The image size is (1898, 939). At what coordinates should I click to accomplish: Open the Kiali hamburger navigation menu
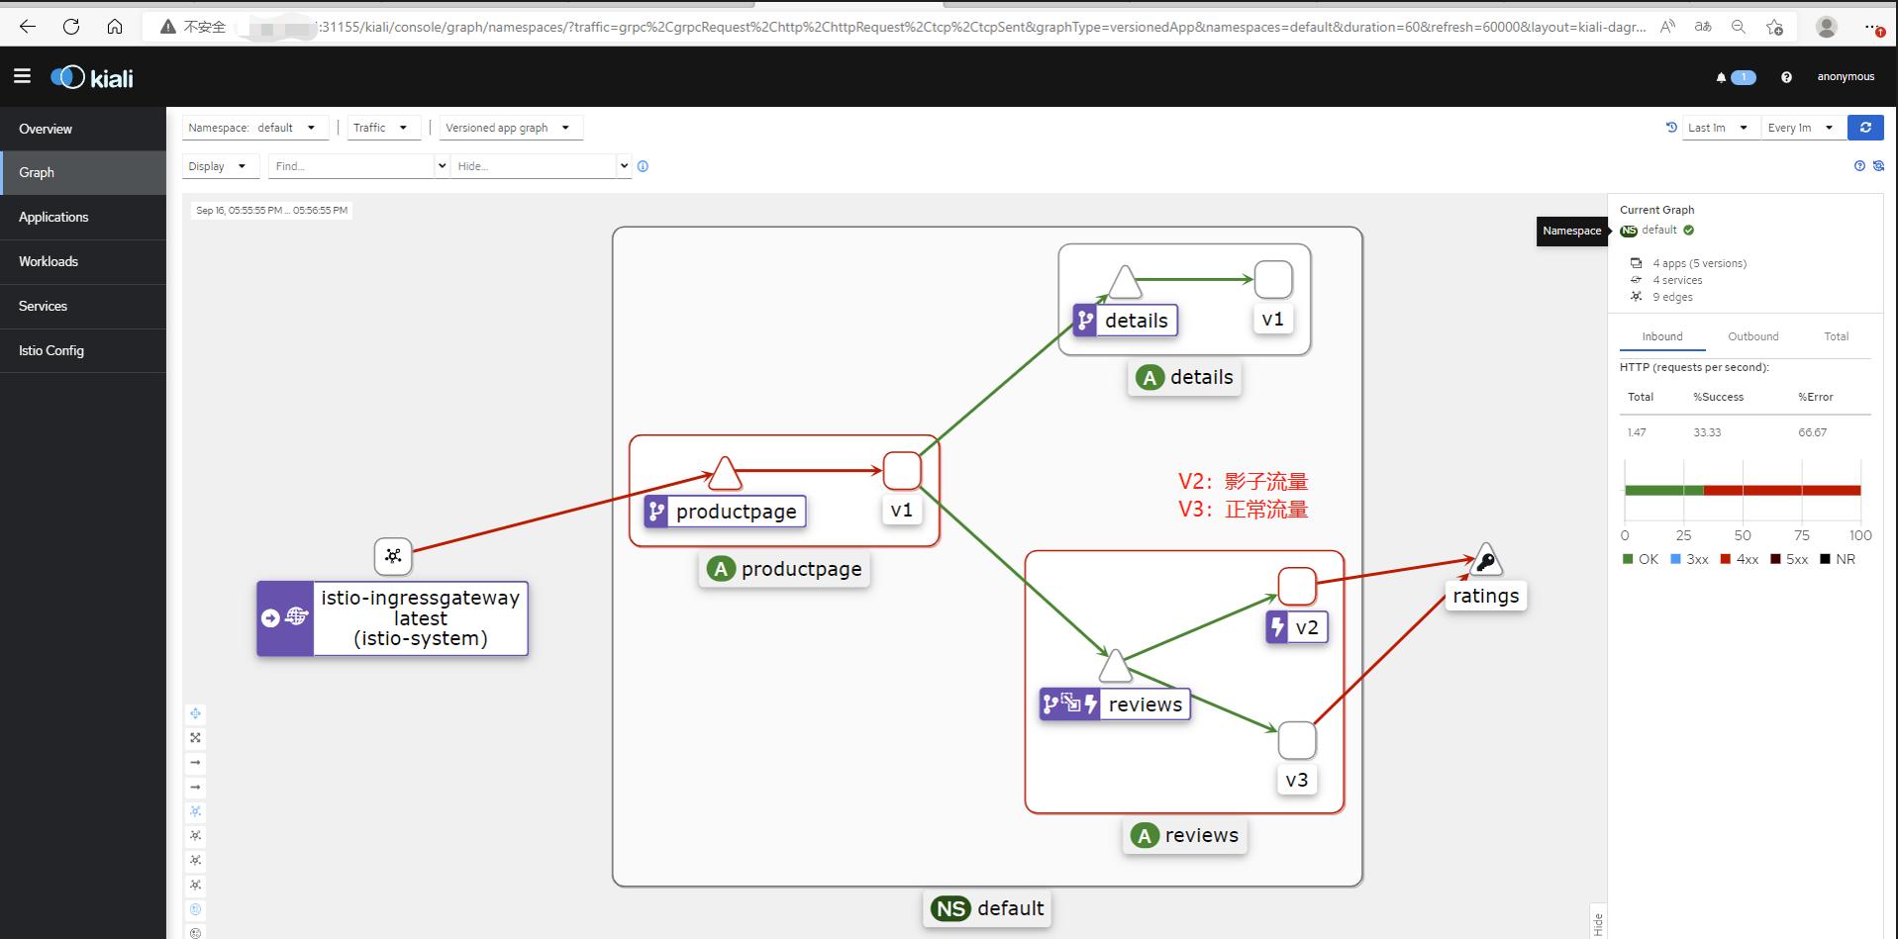(22, 76)
